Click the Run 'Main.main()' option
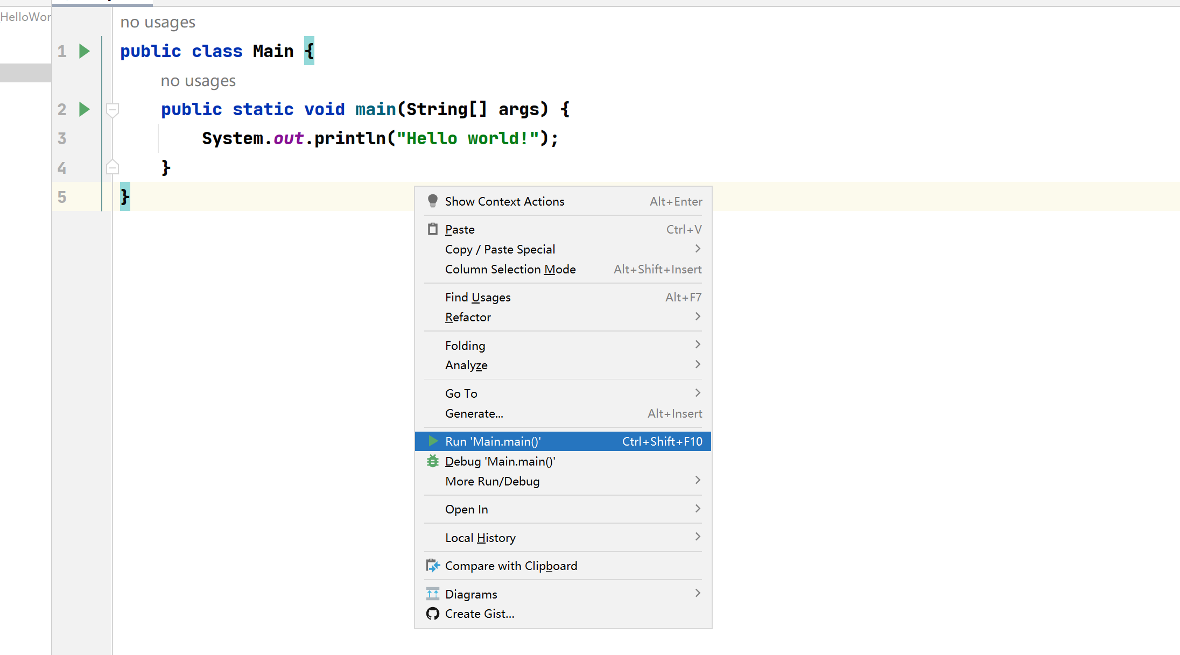The height and width of the screenshot is (655, 1180). [492, 441]
